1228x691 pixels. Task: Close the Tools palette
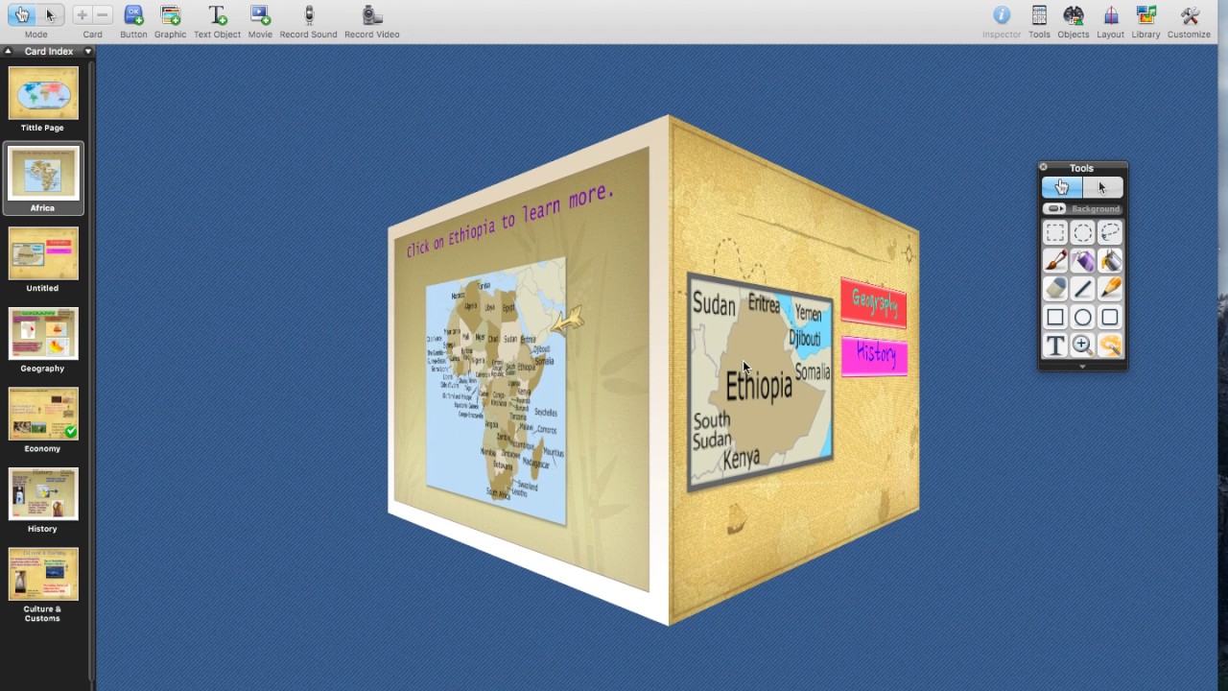(1044, 167)
